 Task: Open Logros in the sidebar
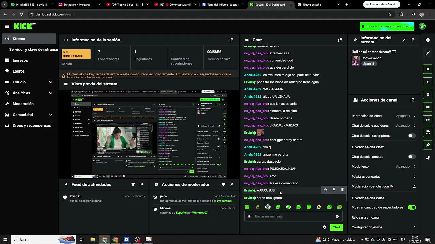click(x=29, y=71)
